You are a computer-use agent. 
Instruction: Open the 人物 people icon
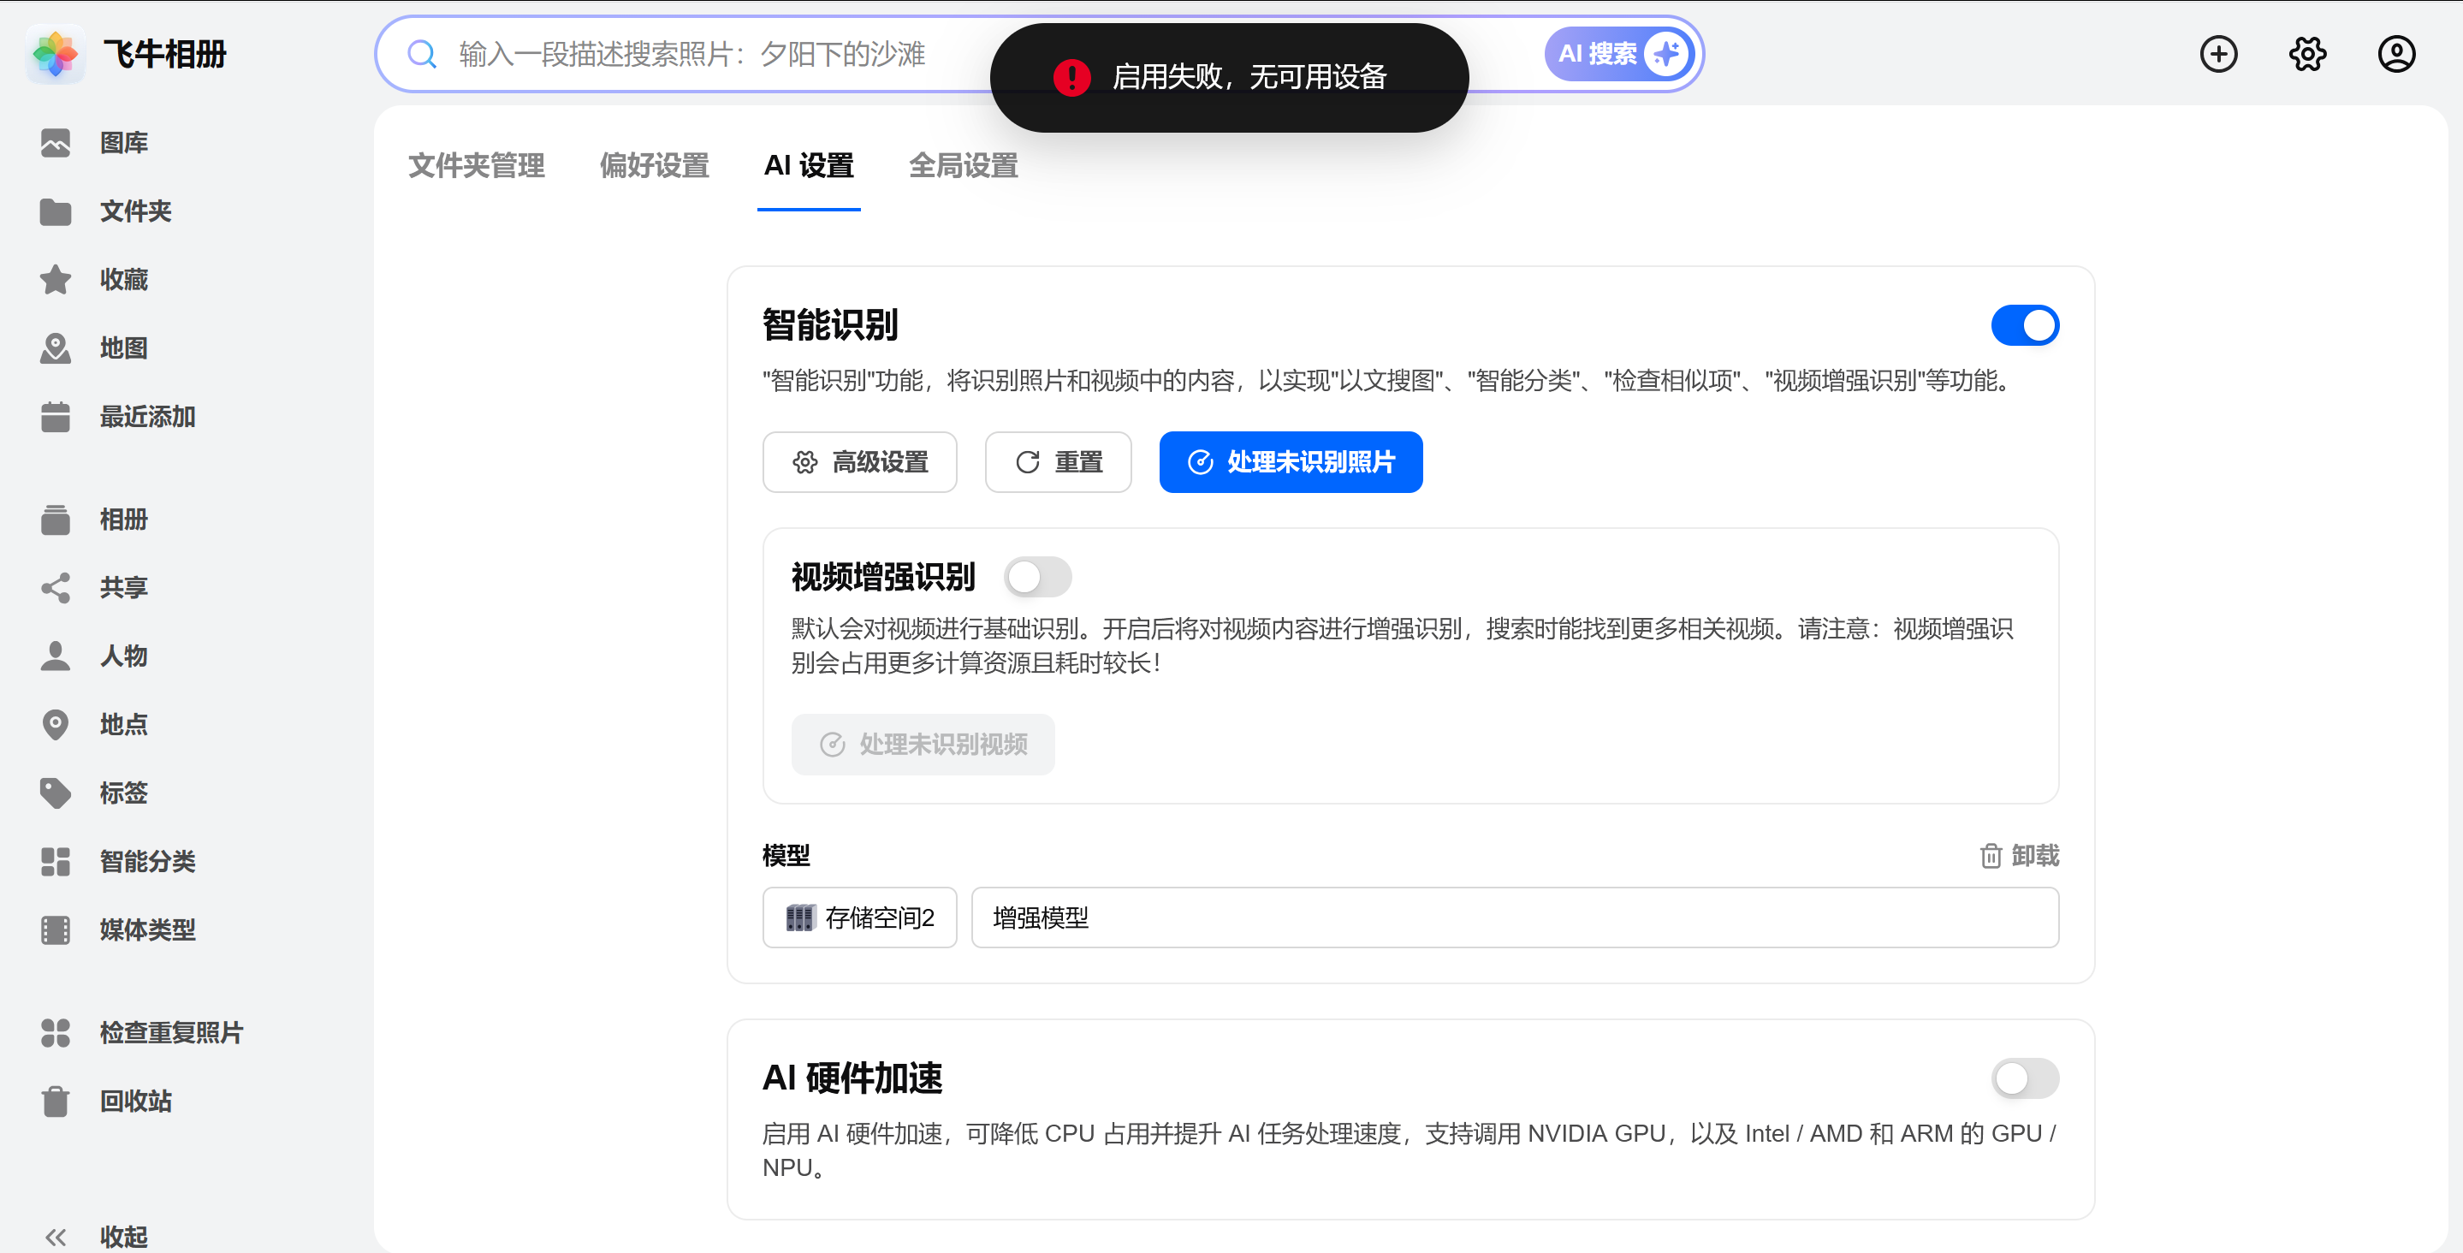(x=56, y=656)
